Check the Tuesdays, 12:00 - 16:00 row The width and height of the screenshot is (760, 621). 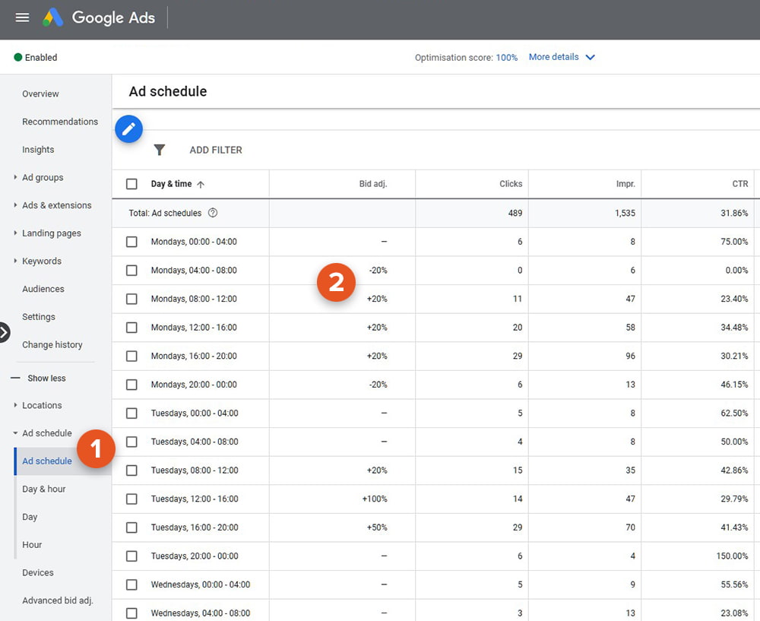[131, 499]
